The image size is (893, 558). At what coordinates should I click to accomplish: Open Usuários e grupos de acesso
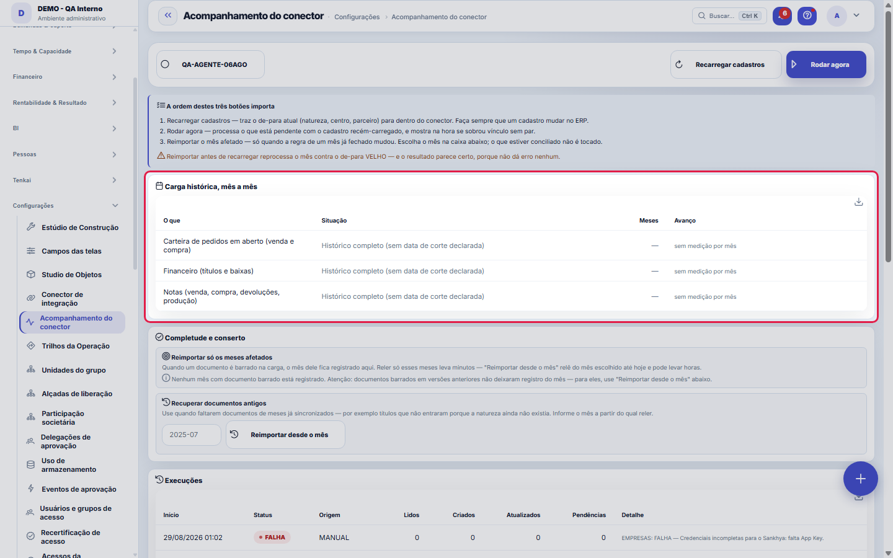click(x=72, y=513)
